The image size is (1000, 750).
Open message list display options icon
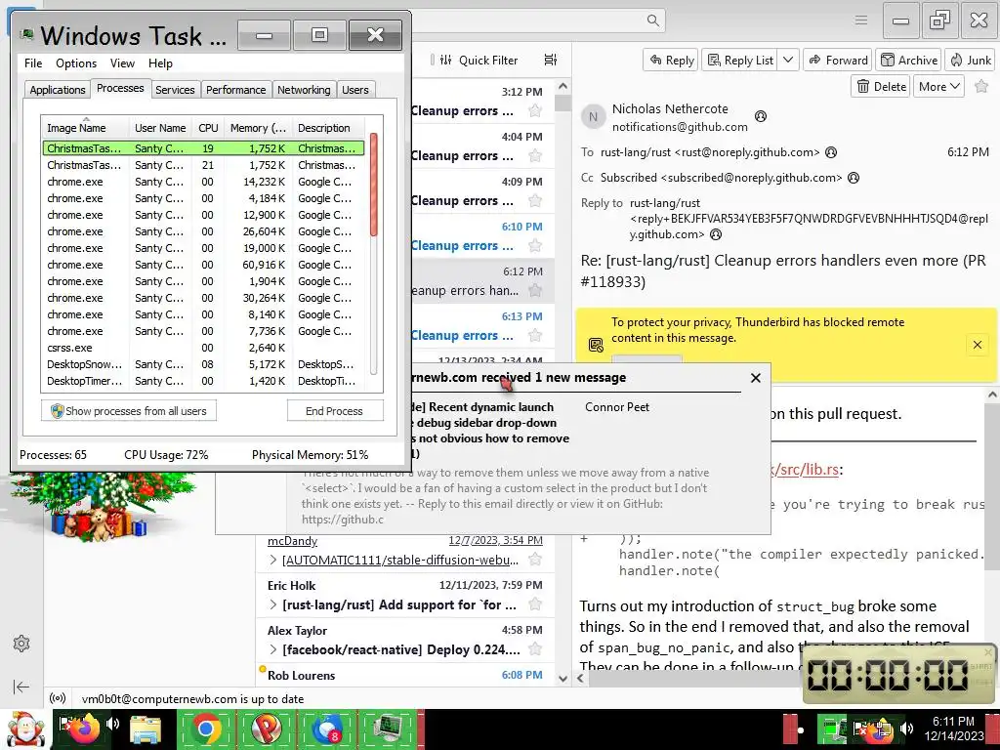click(551, 60)
